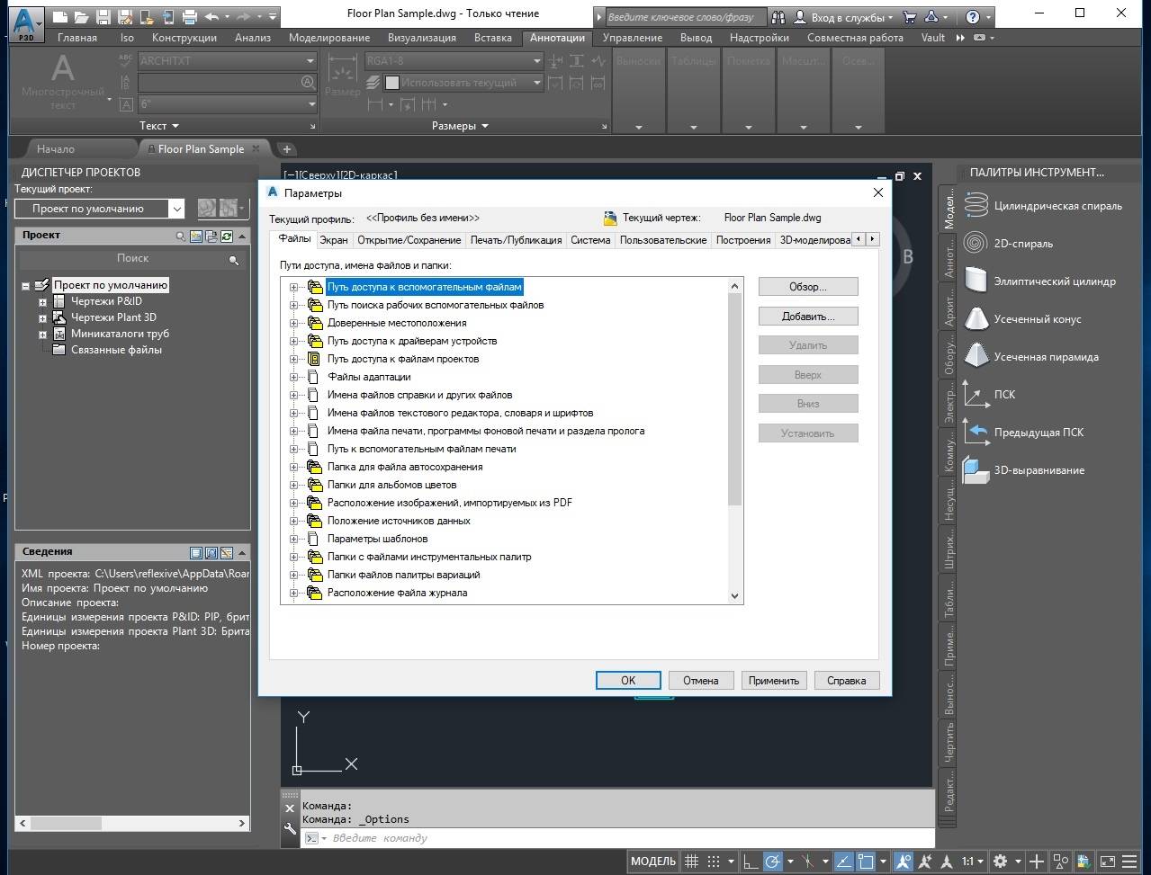Toggle МОДЕЛЬ space button in the status bar
Screen dimensions: 1151x875
coord(653,861)
